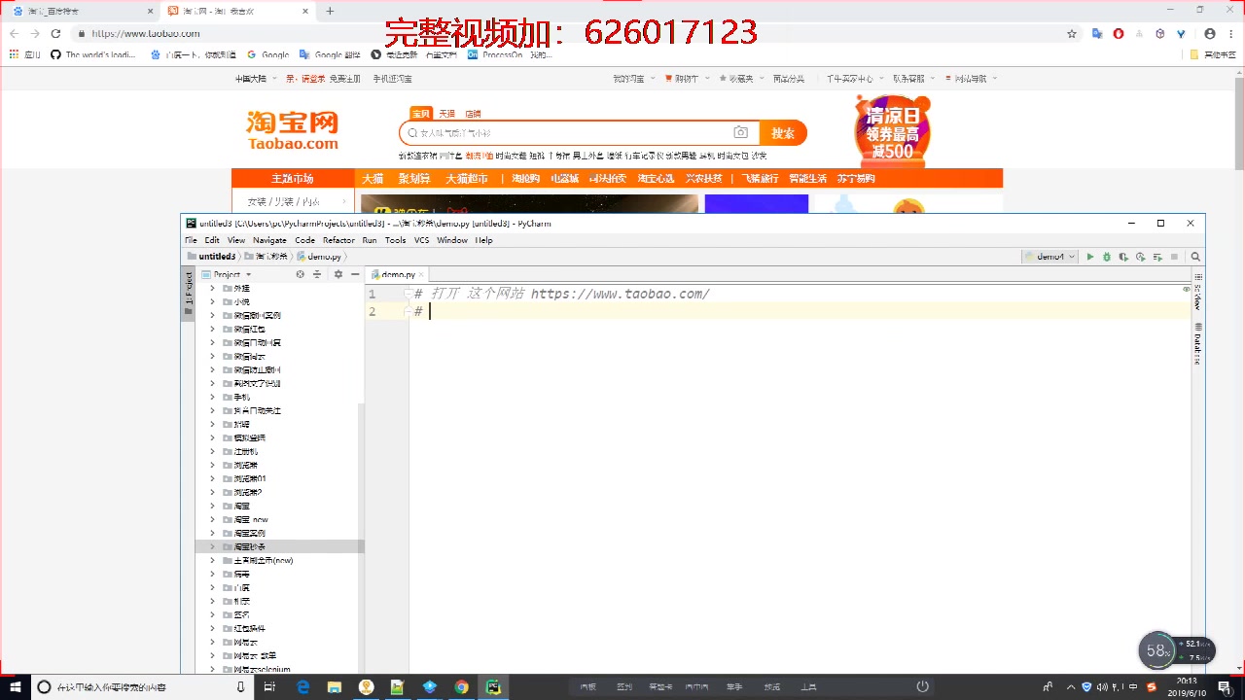Click the Chrome address bar URL
The width and height of the screenshot is (1245, 700).
[x=145, y=33]
